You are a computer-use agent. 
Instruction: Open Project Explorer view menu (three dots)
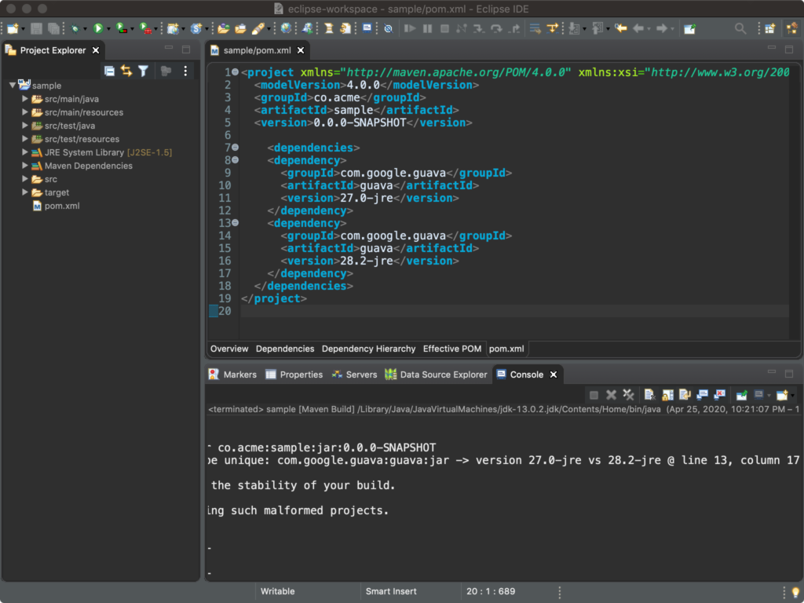tap(185, 71)
